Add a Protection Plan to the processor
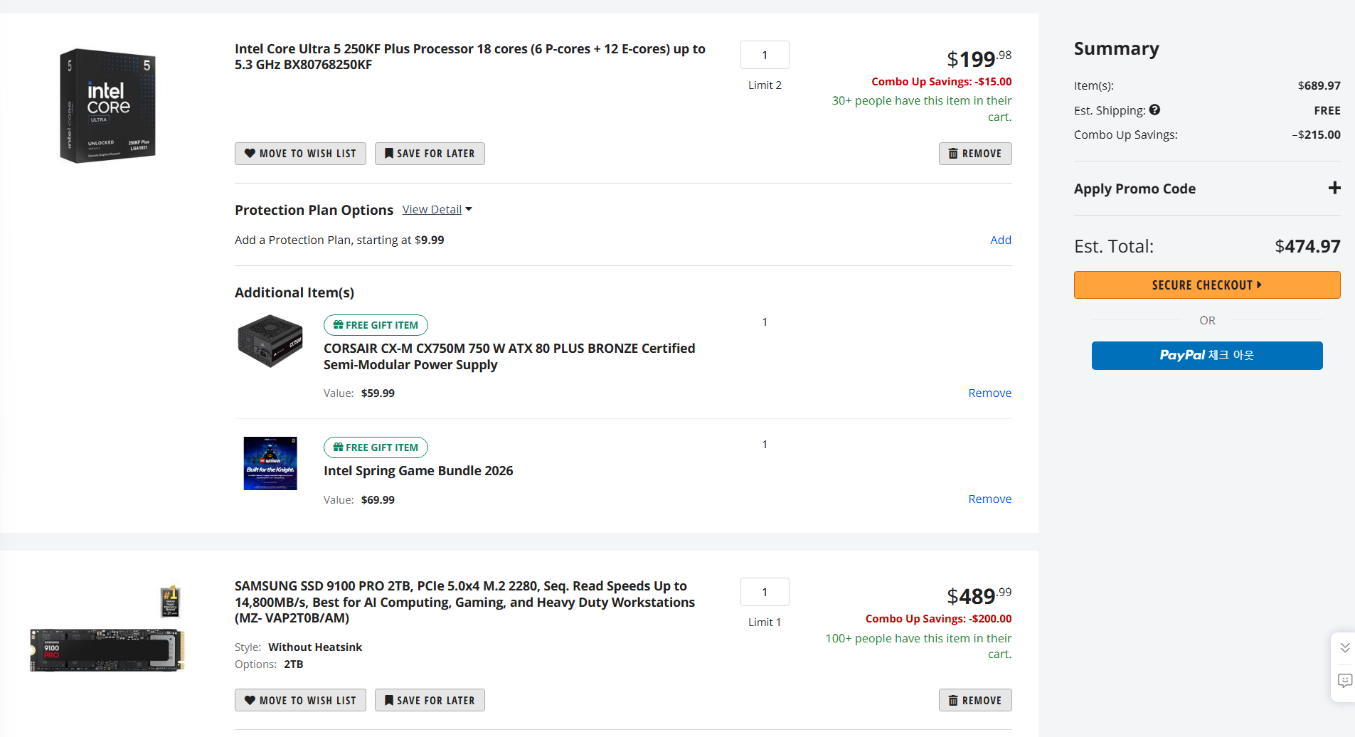Viewport: 1355px width, 737px height. [x=1001, y=240]
